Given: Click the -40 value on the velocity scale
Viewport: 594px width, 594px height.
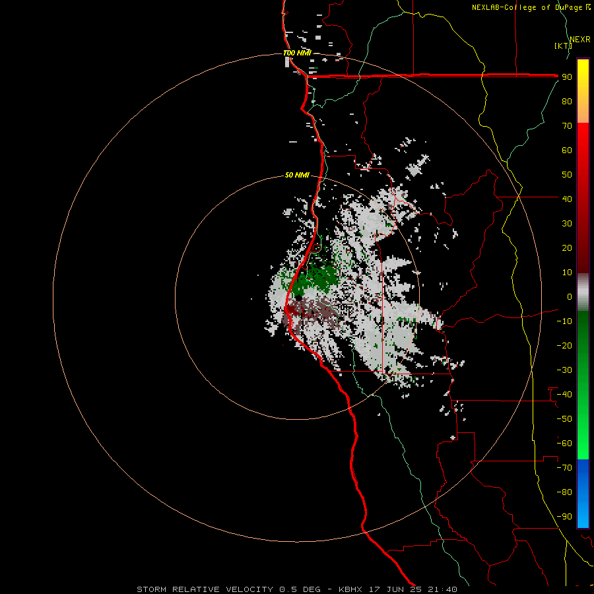Looking at the screenshot, I should (564, 395).
